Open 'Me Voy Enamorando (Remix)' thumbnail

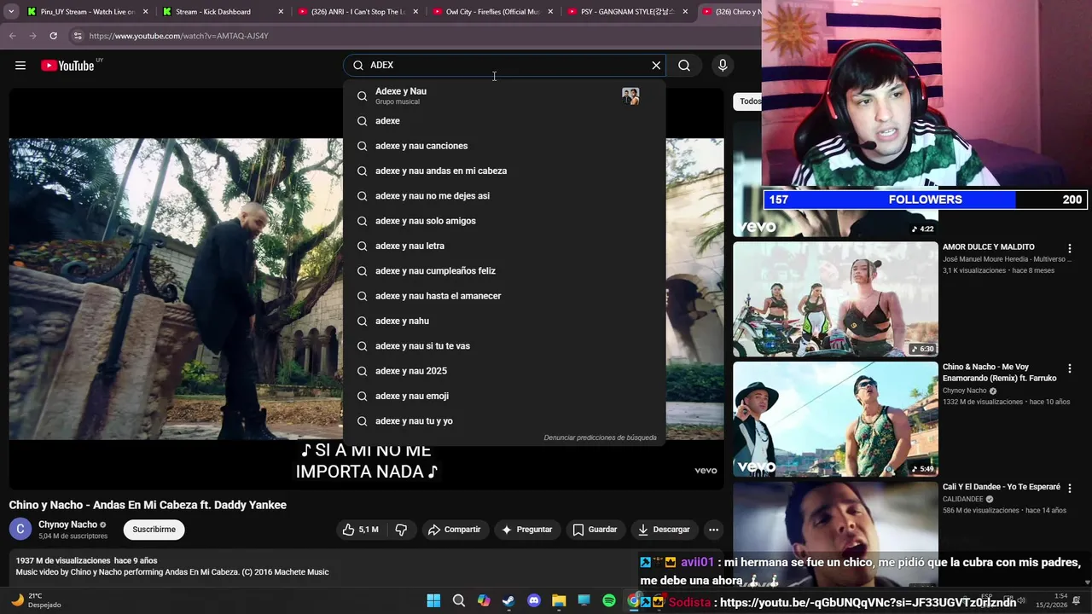[835, 419]
